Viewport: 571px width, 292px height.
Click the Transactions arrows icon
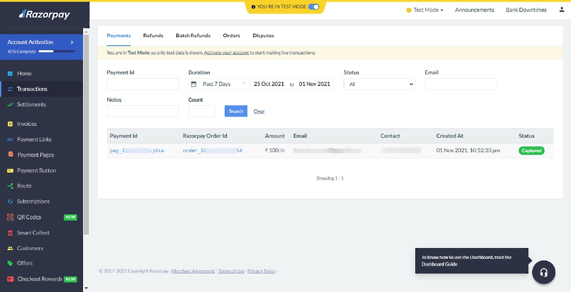pyautogui.click(x=10, y=89)
